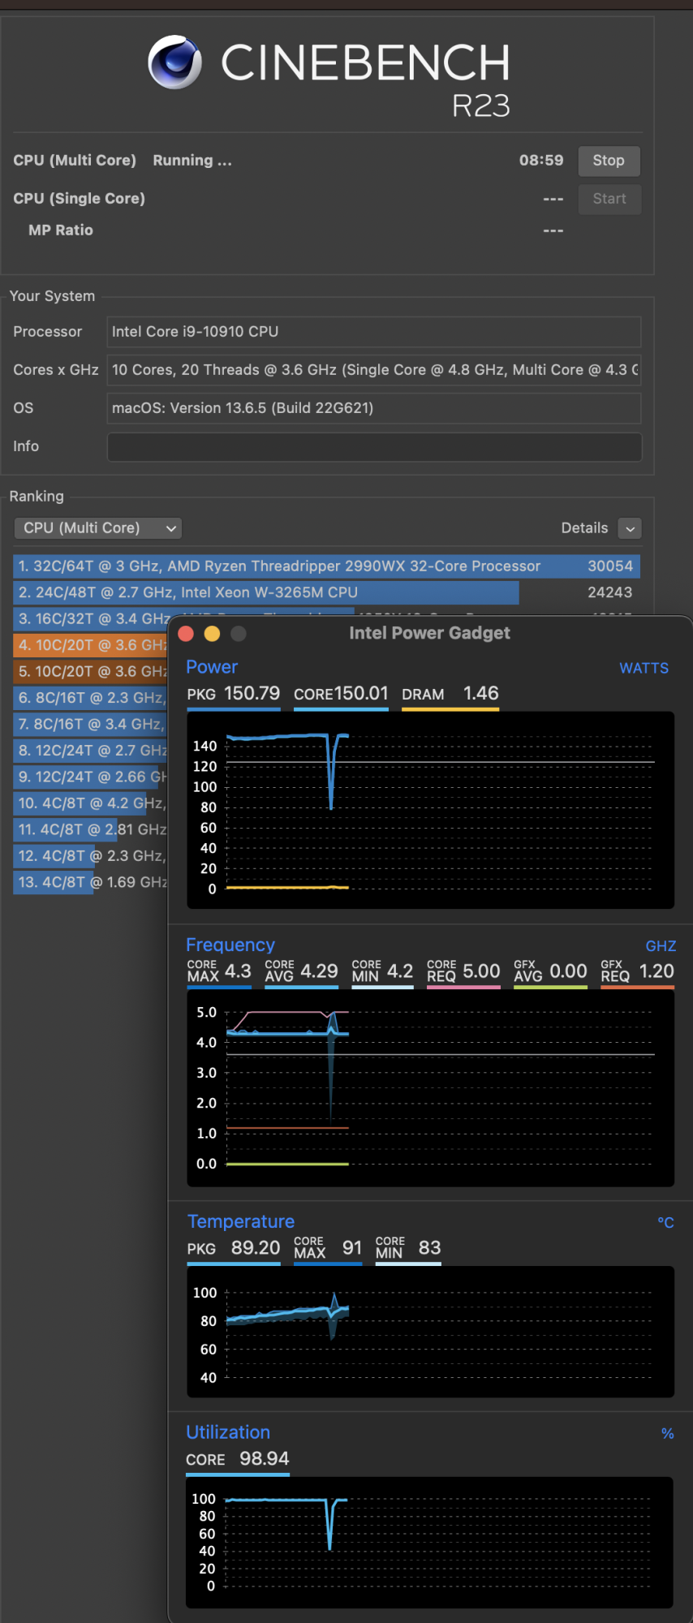Select ranking row 10 4C/8T @ 4.2 GHz
Screen dimensions: 693x1623
[90, 803]
